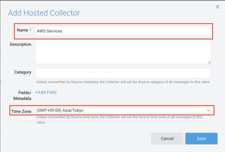This screenshot has width=225, height=152.
Task: Save the hosted collector
Action: 201,139
